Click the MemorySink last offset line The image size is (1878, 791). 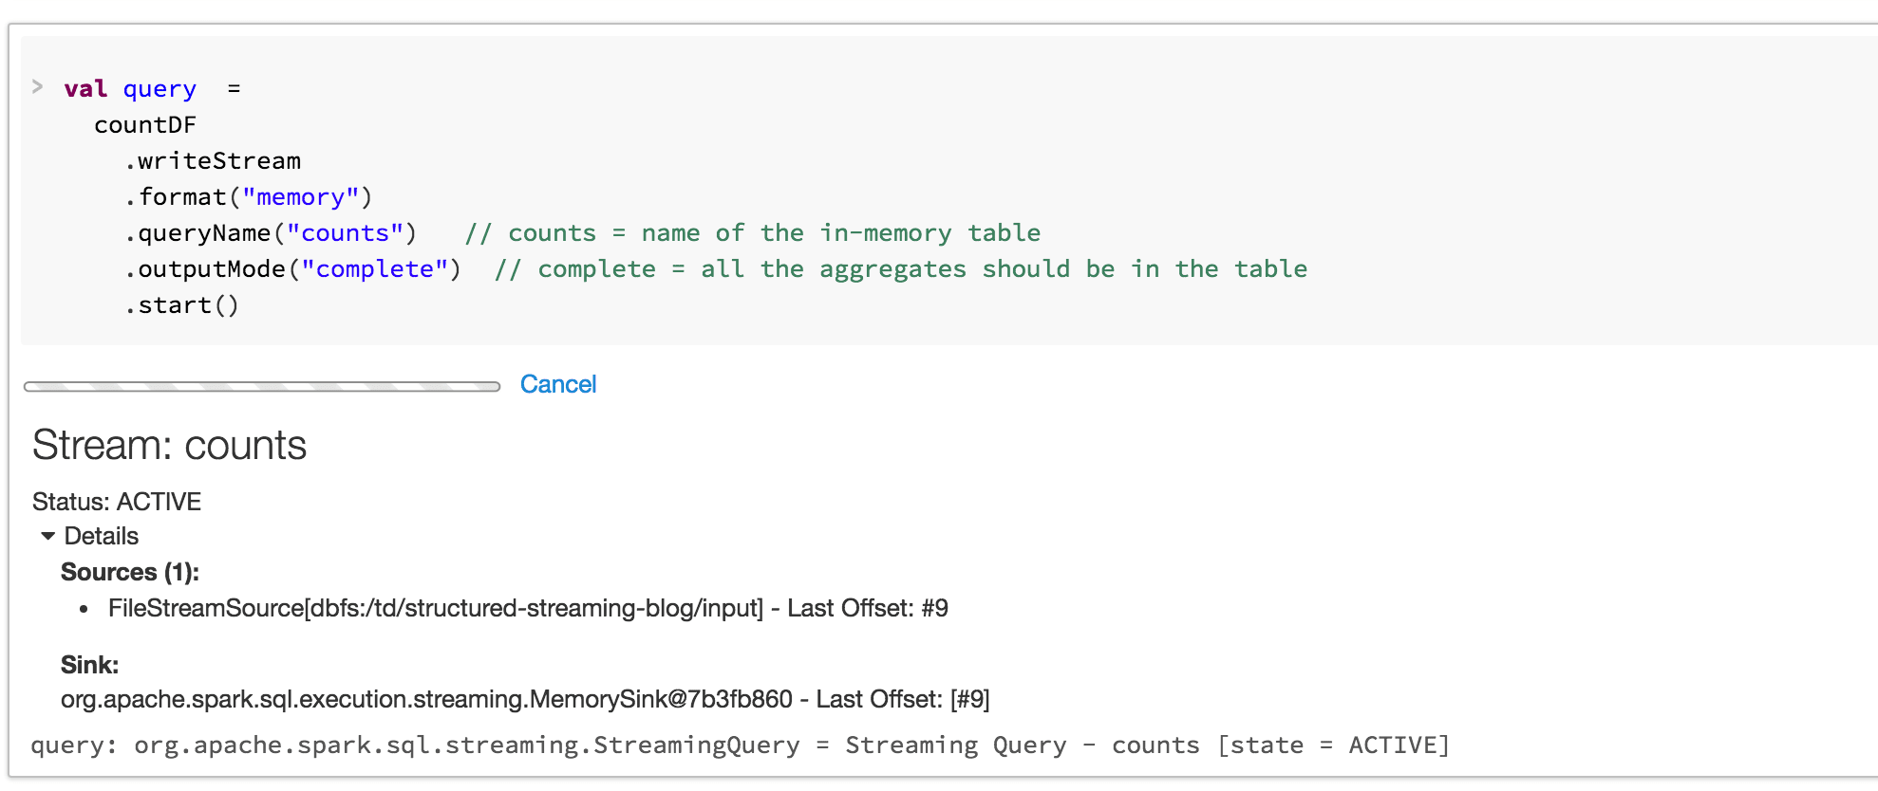(525, 699)
